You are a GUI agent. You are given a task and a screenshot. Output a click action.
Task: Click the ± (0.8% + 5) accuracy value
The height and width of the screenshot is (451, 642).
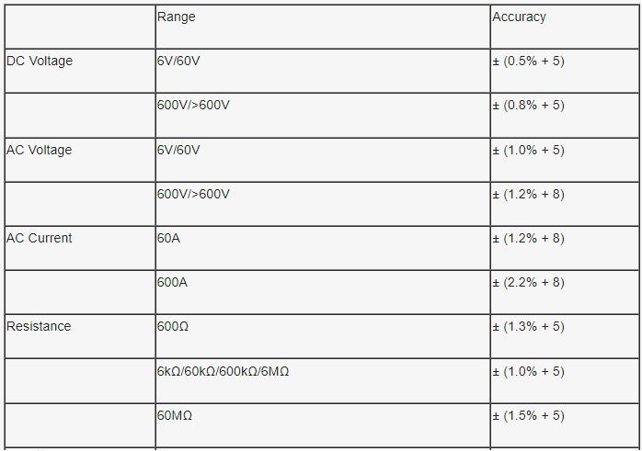pos(528,105)
